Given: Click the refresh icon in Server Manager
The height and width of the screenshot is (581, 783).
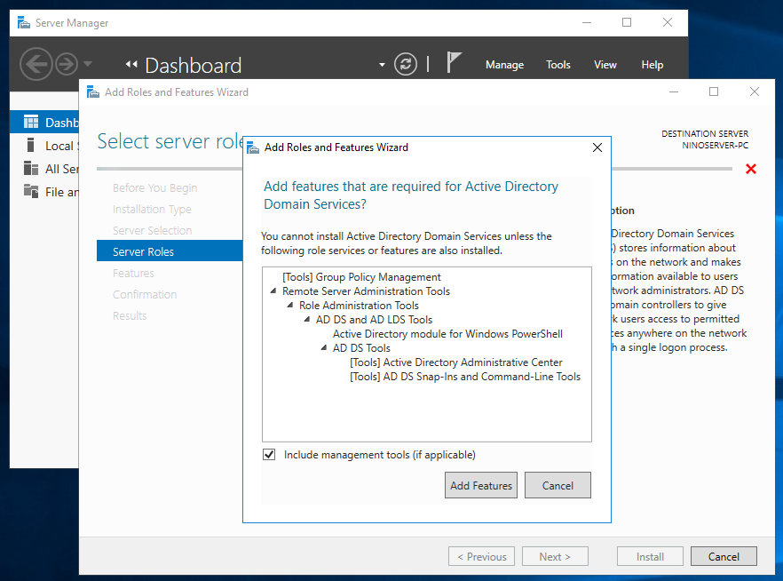Looking at the screenshot, I should [406, 64].
